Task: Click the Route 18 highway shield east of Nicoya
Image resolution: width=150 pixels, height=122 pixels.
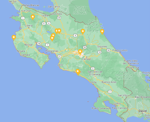Action: (39, 43)
